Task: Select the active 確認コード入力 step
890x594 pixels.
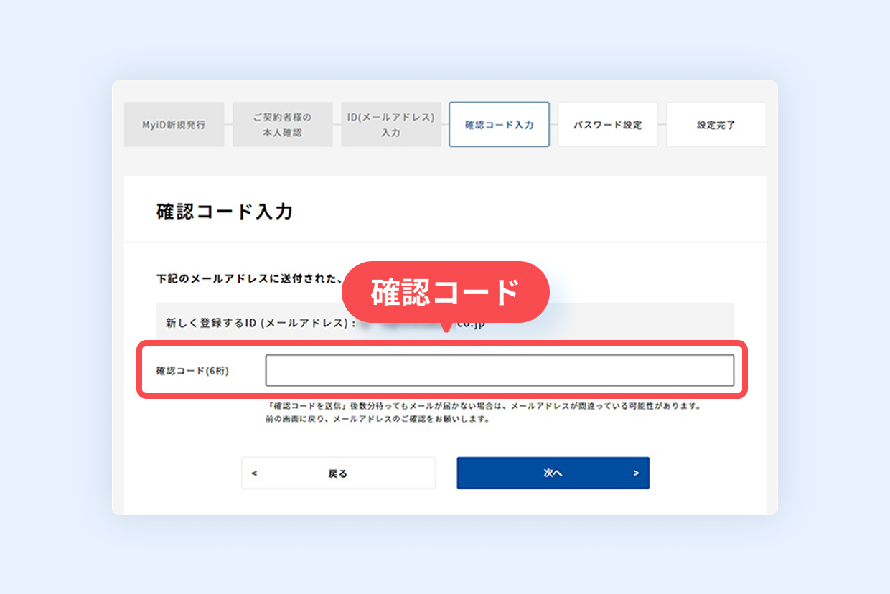Action: coord(500,125)
